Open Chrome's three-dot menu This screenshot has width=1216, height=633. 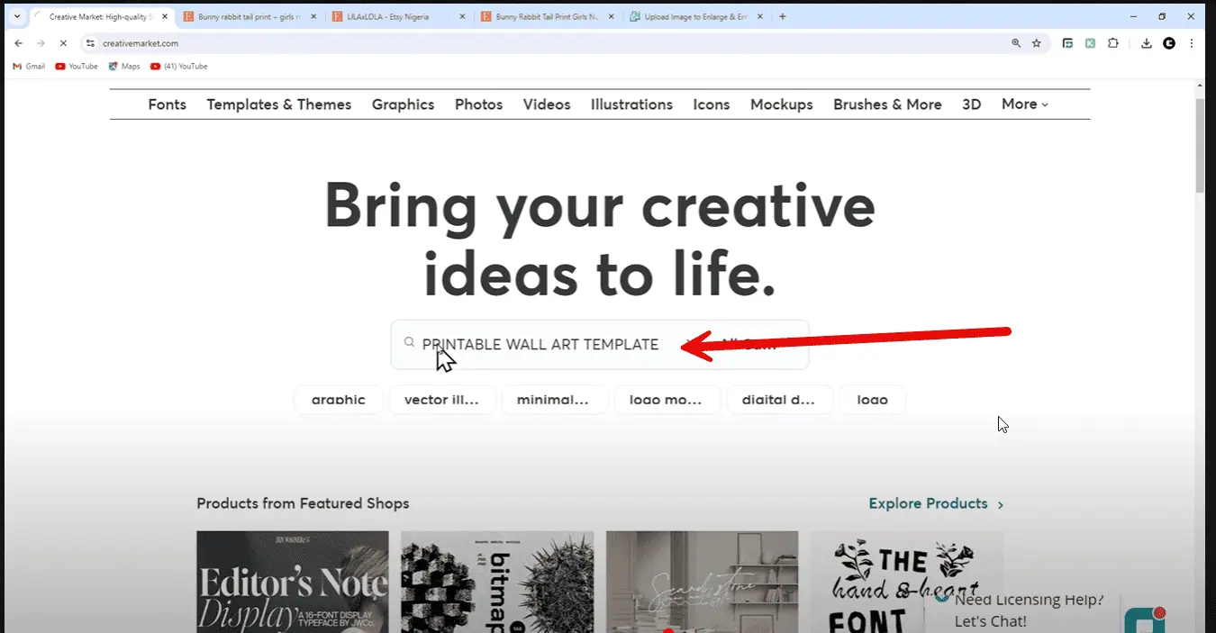(x=1192, y=43)
